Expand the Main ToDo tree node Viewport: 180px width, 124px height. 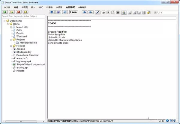click(x=11, y=27)
